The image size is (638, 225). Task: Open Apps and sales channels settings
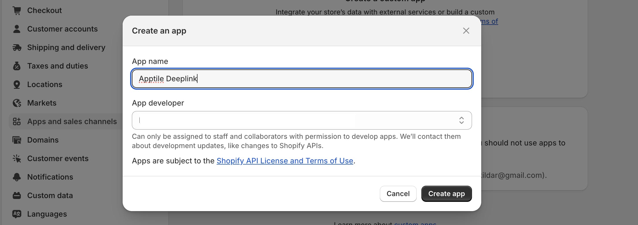[x=72, y=121]
